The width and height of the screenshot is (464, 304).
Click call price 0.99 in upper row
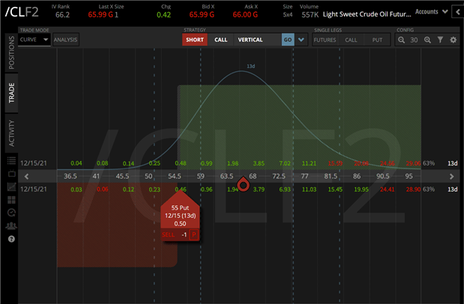click(207, 163)
